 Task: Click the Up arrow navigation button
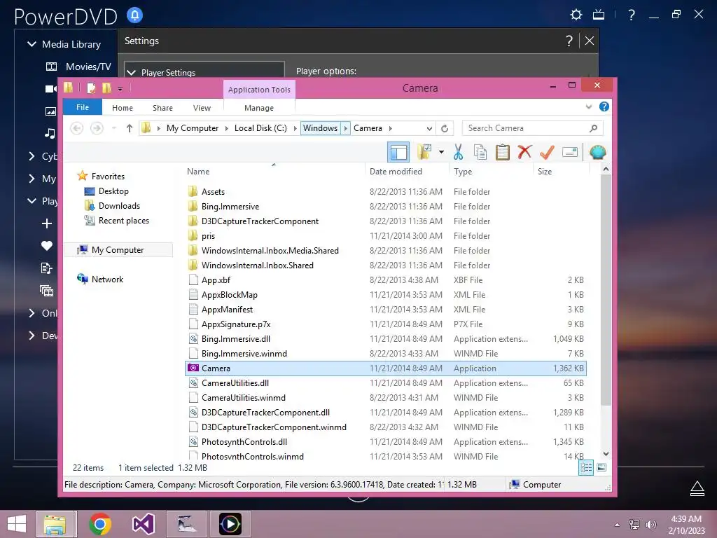pyautogui.click(x=130, y=128)
